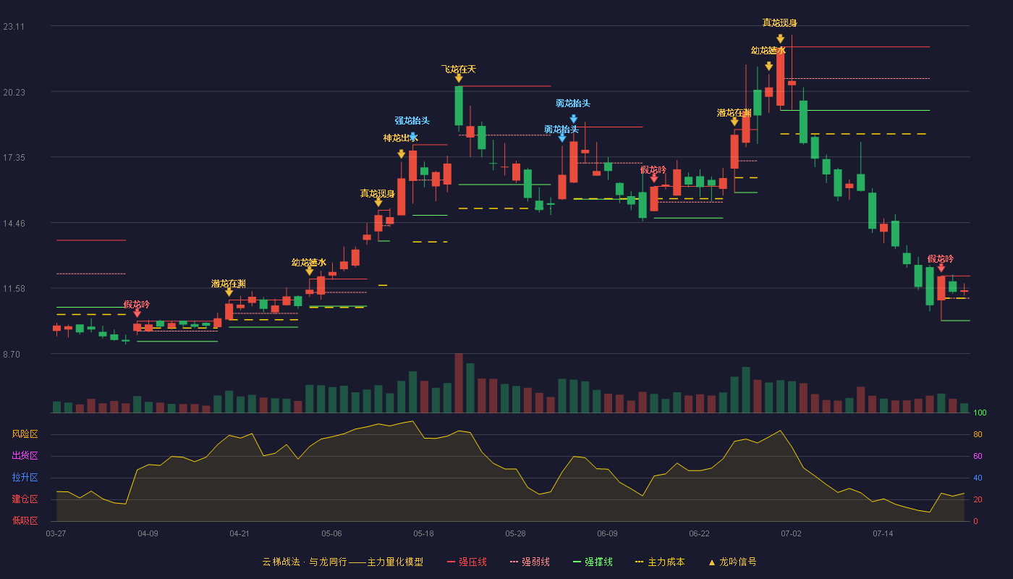Screen dimensions: 1013x579
Task: Click the tall green candlestick under 飞龙在天
Action: tap(459, 106)
